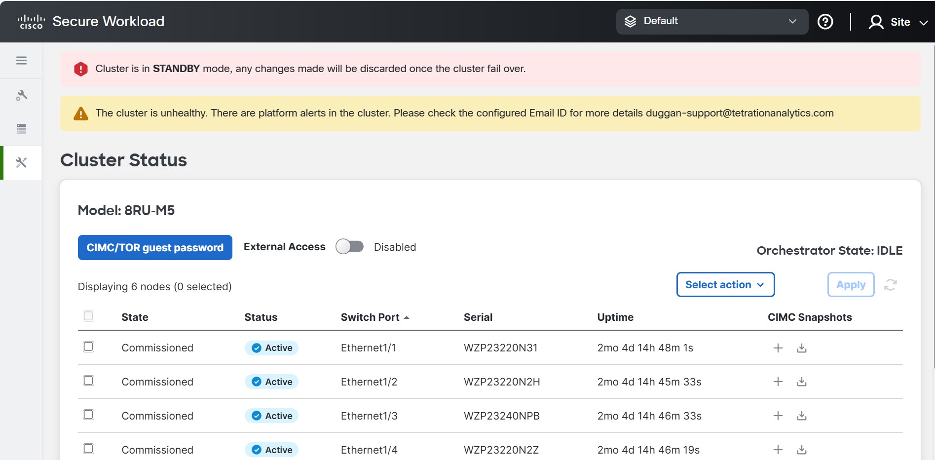
Task: Download CIMC snapshot for Ethernet1/2 node
Action: [801, 382]
